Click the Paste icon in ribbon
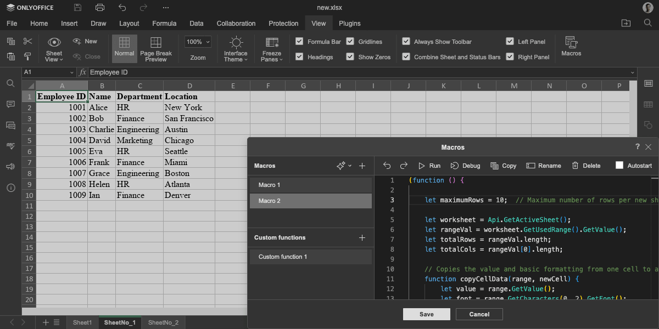The height and width of the screenshot is (329, 659). coord(10,56)
